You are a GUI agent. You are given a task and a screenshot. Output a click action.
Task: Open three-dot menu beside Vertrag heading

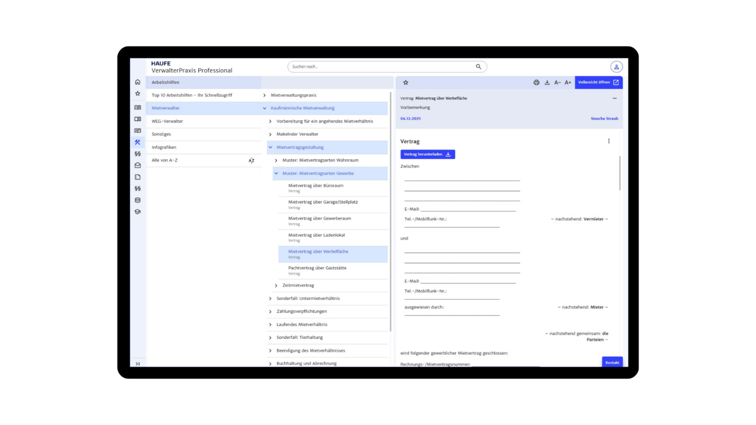coord(609,141)
